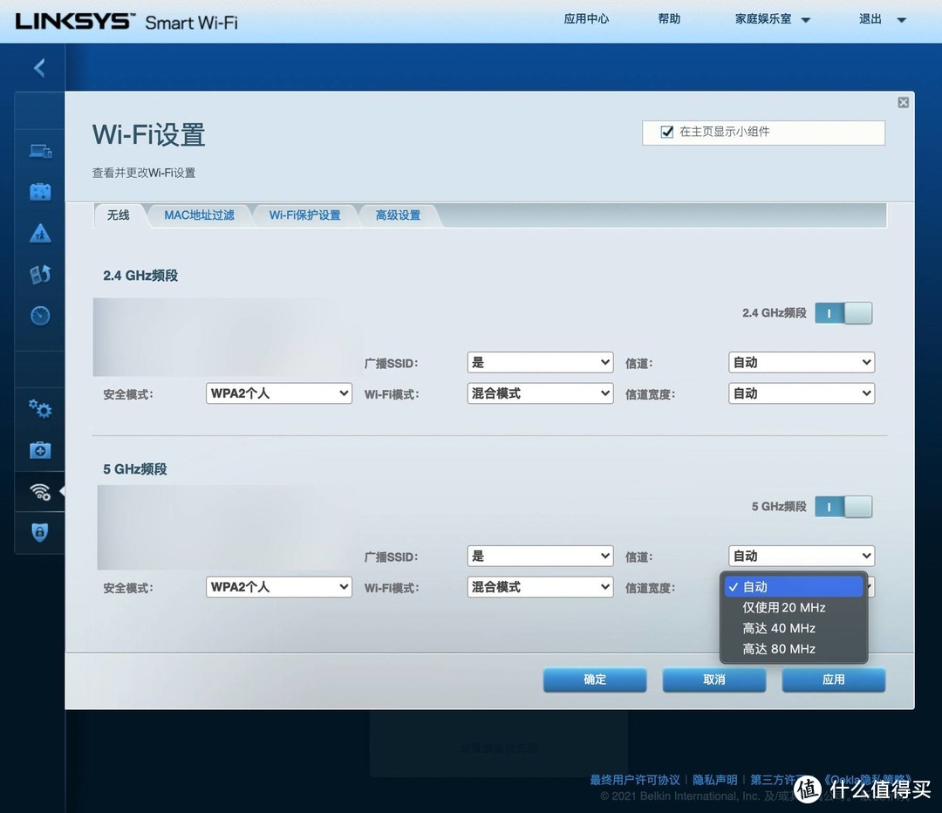Select the parental controls icon
This screenshot has width=942, height=813.
(39, 233)
